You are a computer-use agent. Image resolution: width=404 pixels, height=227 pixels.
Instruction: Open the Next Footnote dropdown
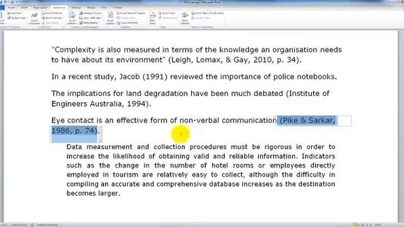[52, 18]
